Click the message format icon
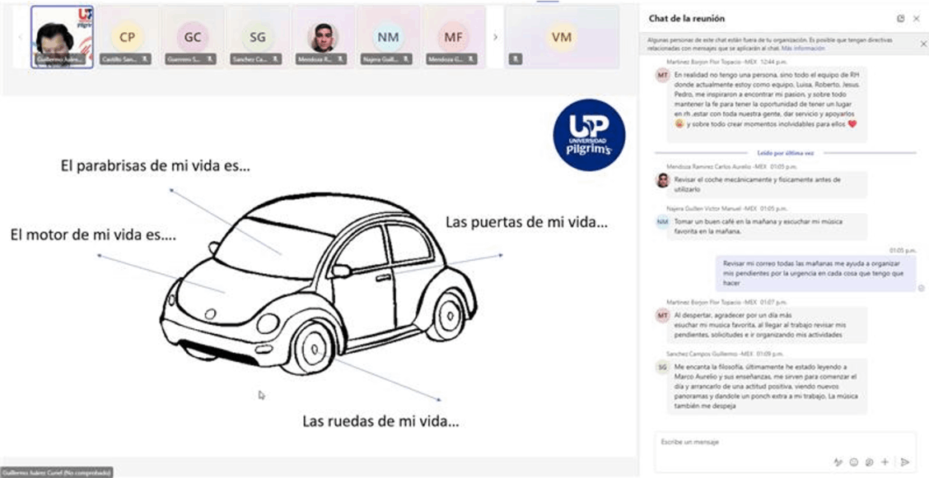The image size is (929, 478). [x=838, y=462]
